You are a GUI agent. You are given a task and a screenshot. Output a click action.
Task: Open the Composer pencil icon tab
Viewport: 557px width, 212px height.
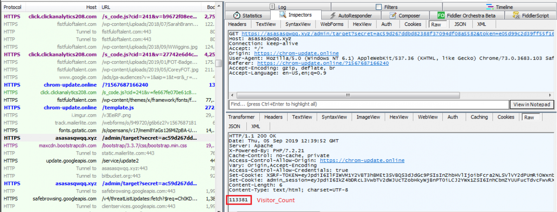(x=393, y=15)
